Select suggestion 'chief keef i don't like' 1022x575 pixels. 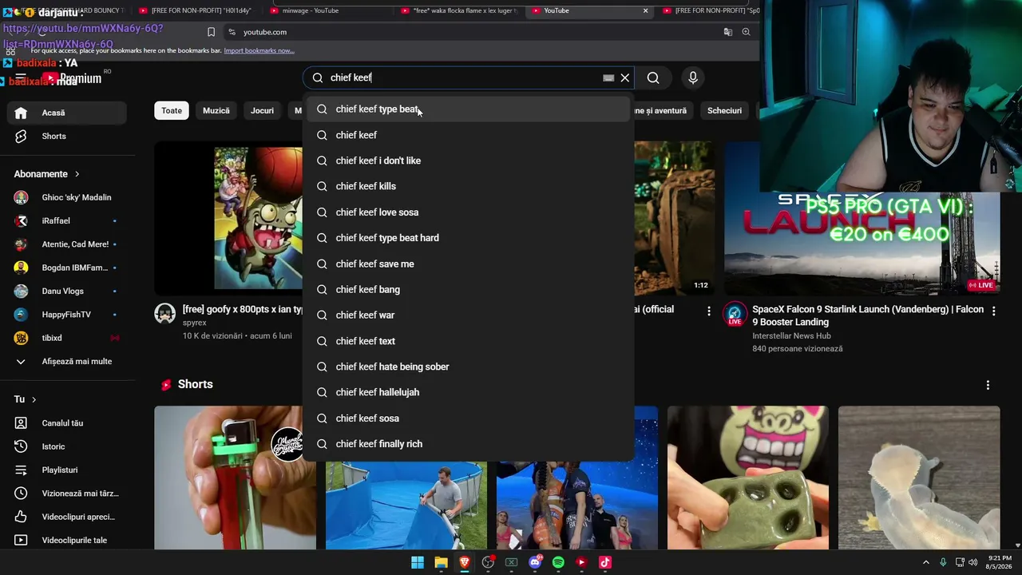[468, 161]
